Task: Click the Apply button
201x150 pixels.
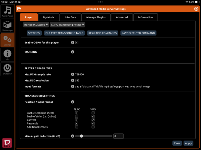Action: tap(188, 143)
